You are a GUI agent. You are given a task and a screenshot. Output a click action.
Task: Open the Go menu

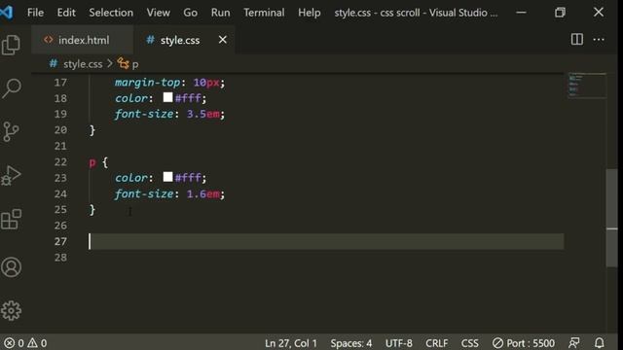pyautogui.click(x=191, y=13)
